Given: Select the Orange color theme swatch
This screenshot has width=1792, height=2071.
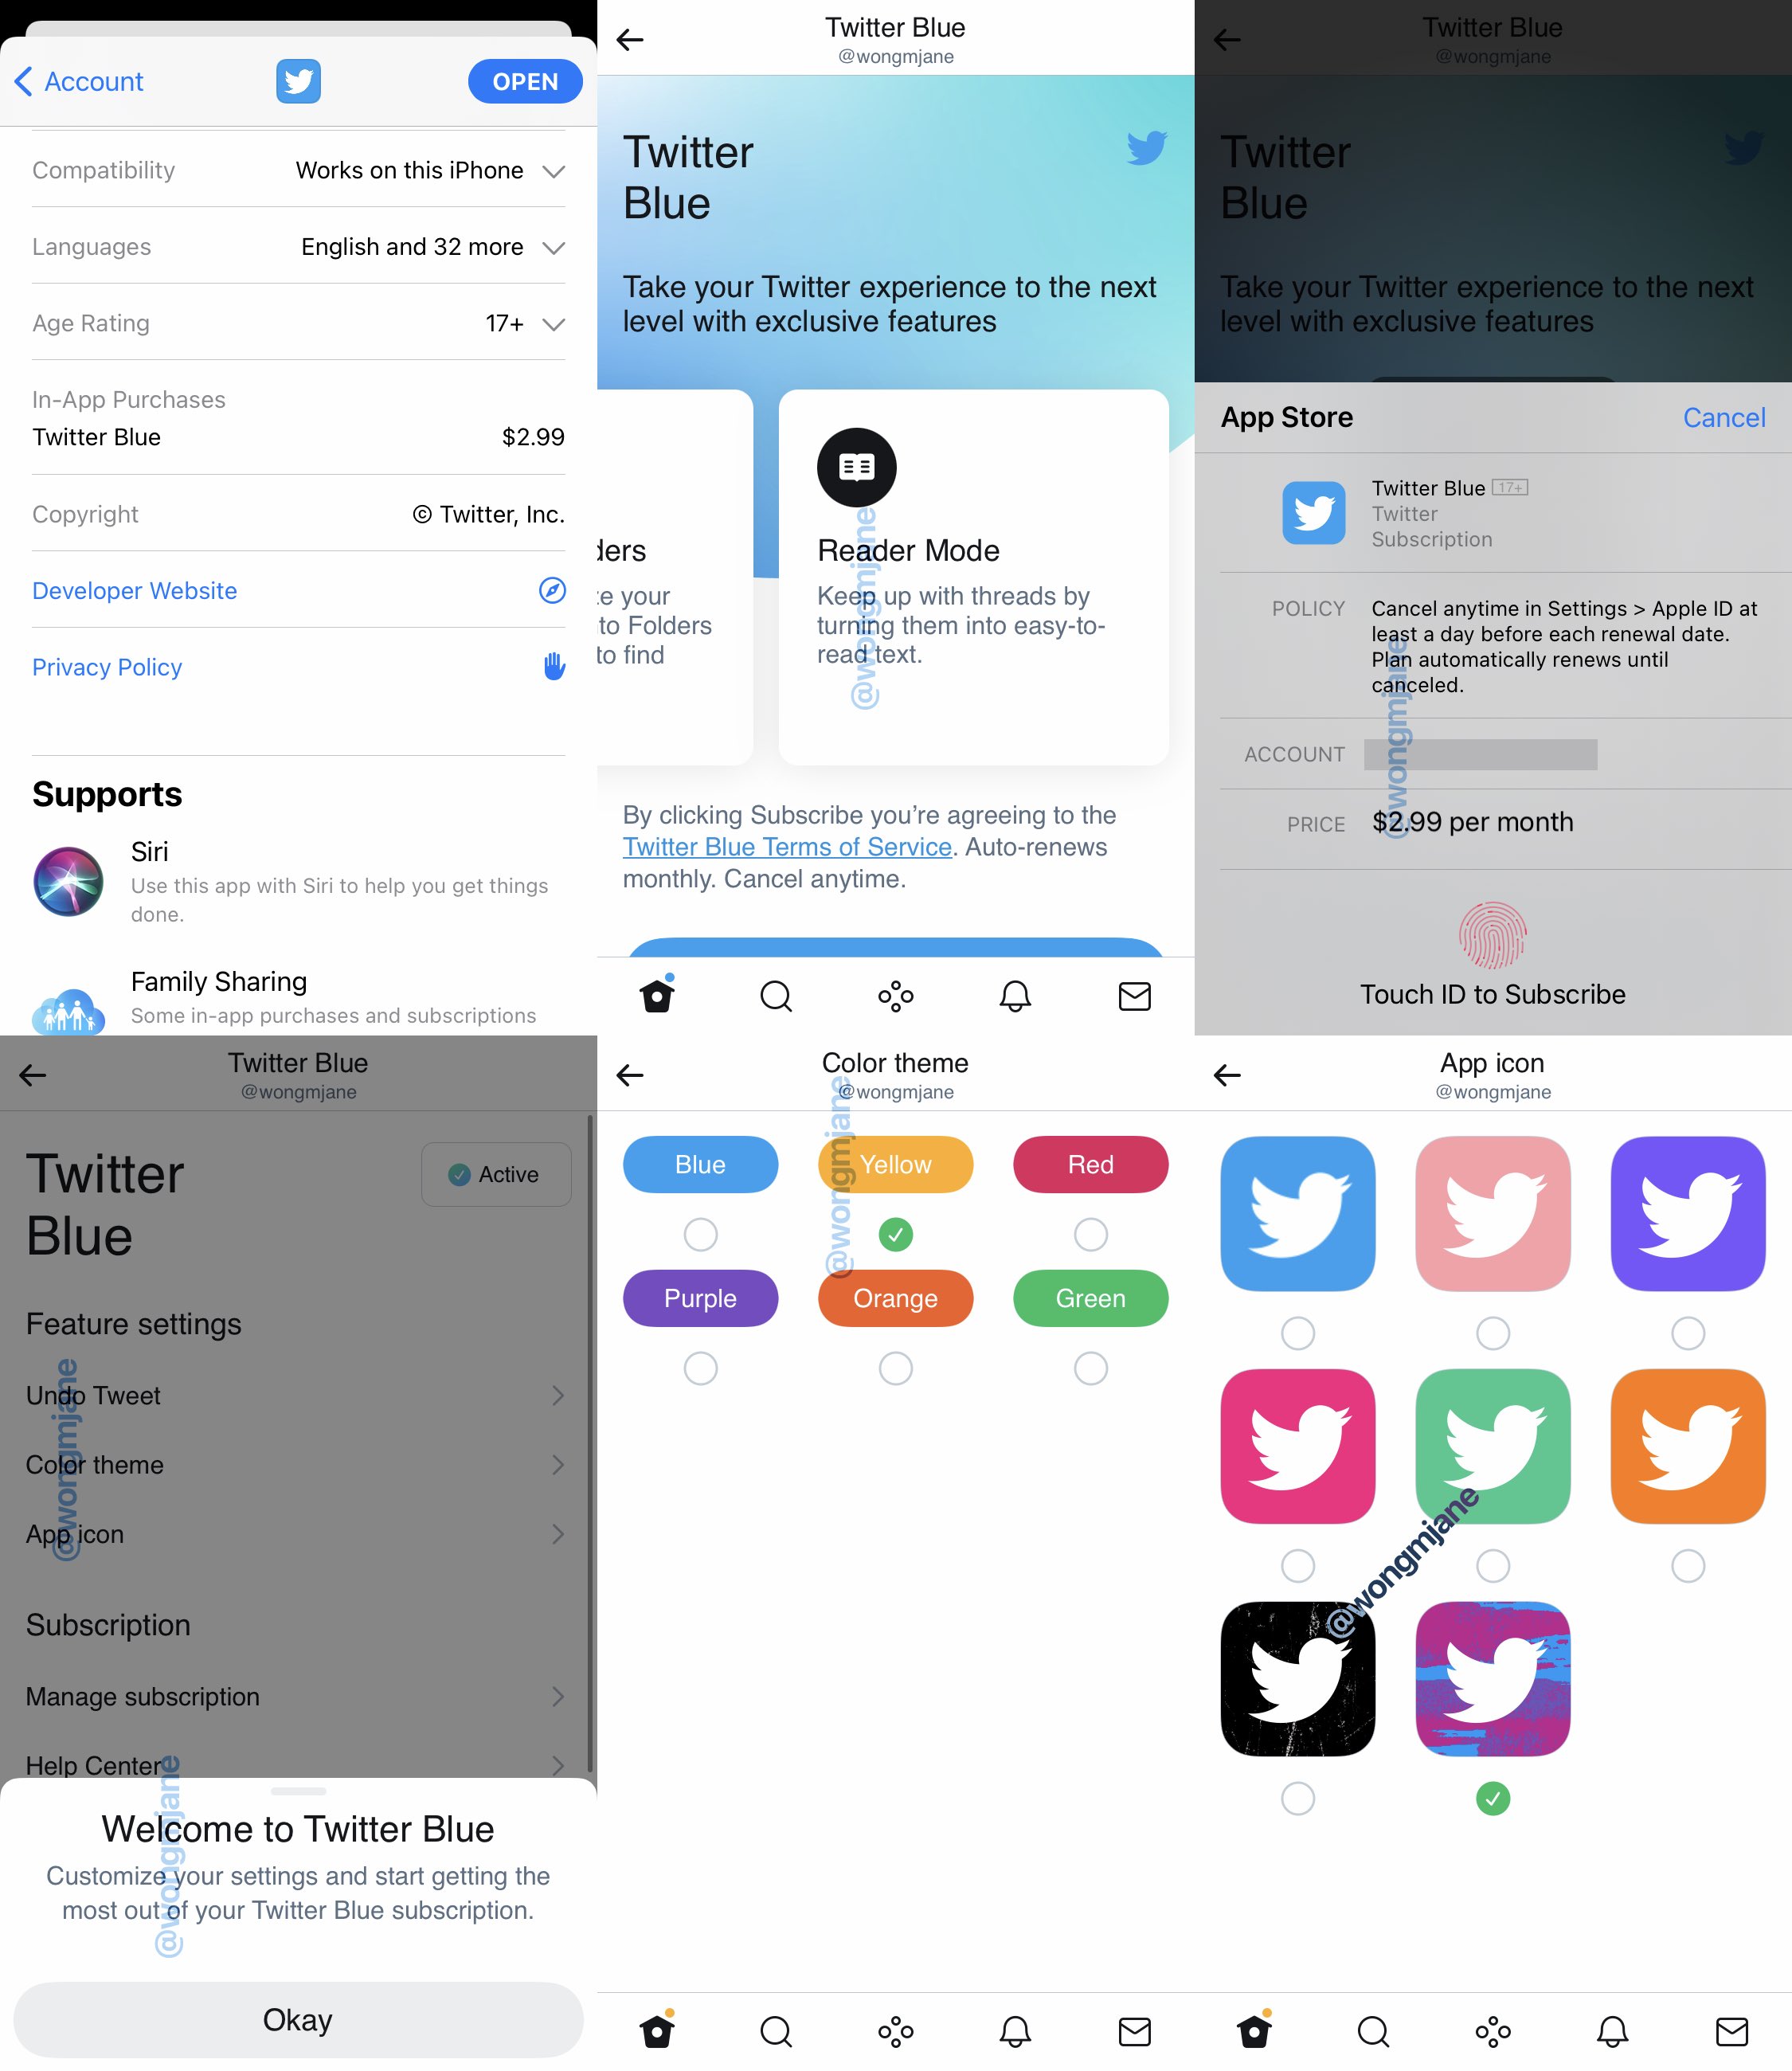Looking at the screenshot, I should (x=894, y=1298).
